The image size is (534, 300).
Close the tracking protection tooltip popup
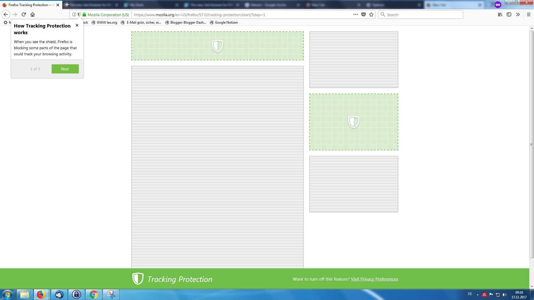(x=77, y=25)
